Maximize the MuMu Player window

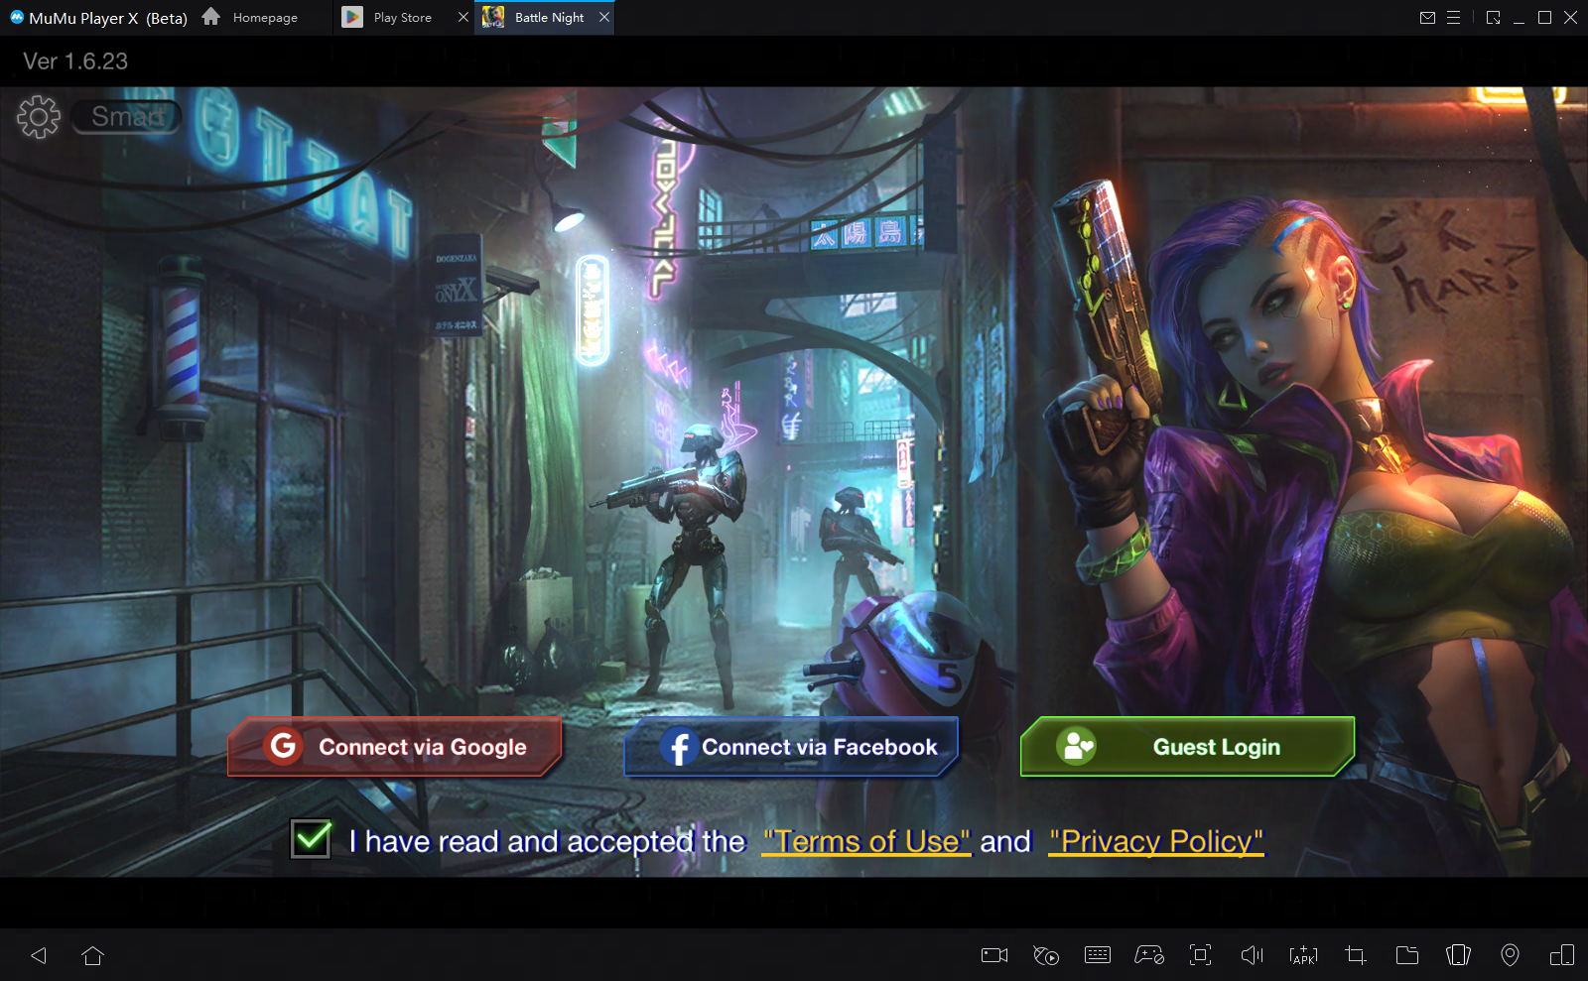point(1544,18)
